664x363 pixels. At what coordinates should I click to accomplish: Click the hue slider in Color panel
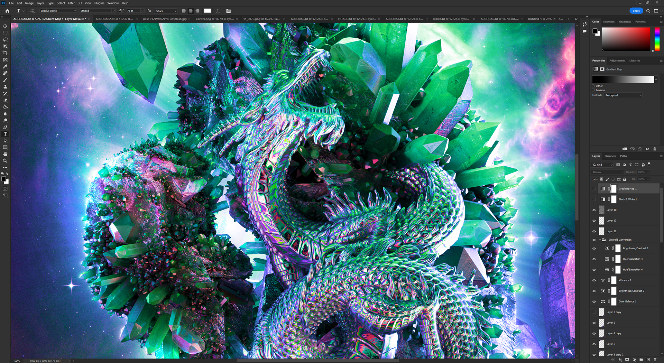pos(657,39)
